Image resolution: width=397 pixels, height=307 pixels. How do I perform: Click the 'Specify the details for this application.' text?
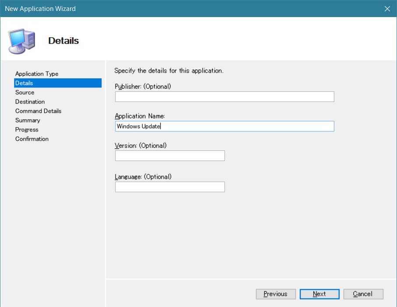(x=169, y=70)
